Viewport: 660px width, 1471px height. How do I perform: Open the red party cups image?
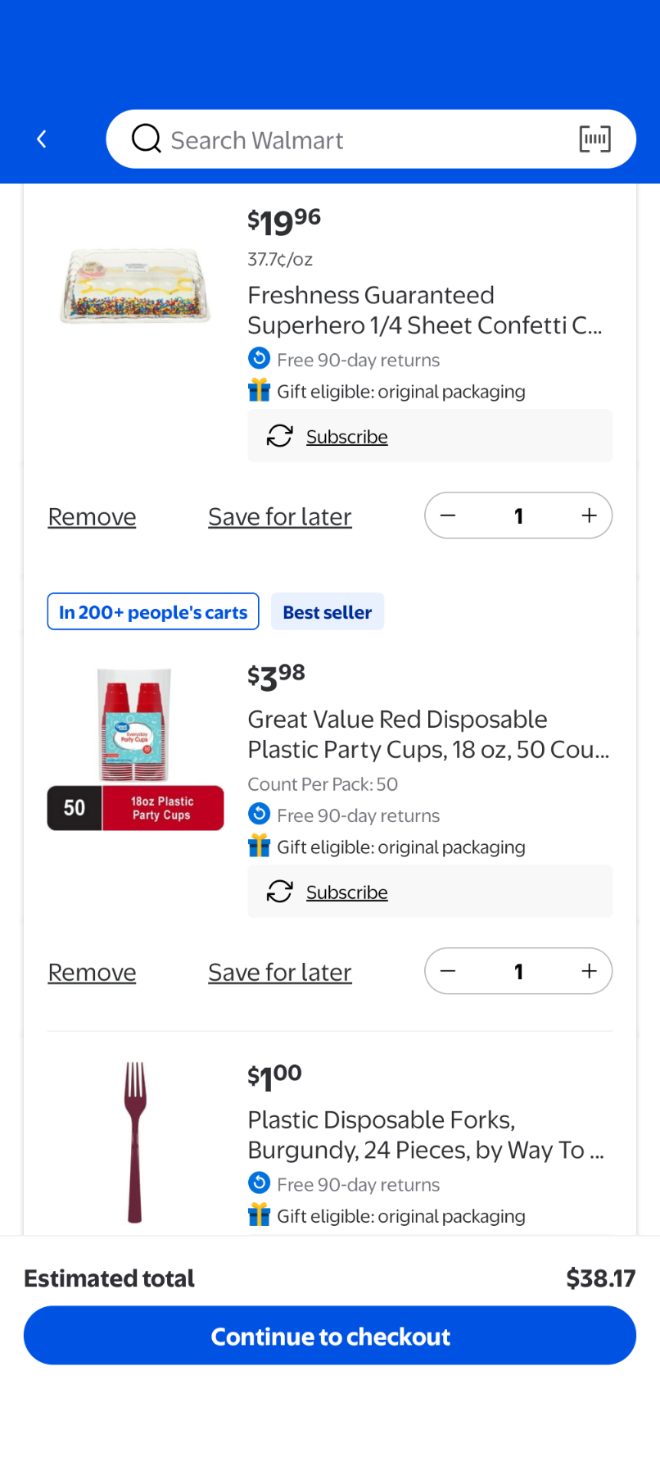[x=135, y=747]
